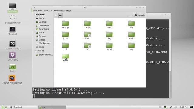The width and height of the screenshot is (194, 109).
Task: Open the tmp folder
Action: [x=131, y=46]
